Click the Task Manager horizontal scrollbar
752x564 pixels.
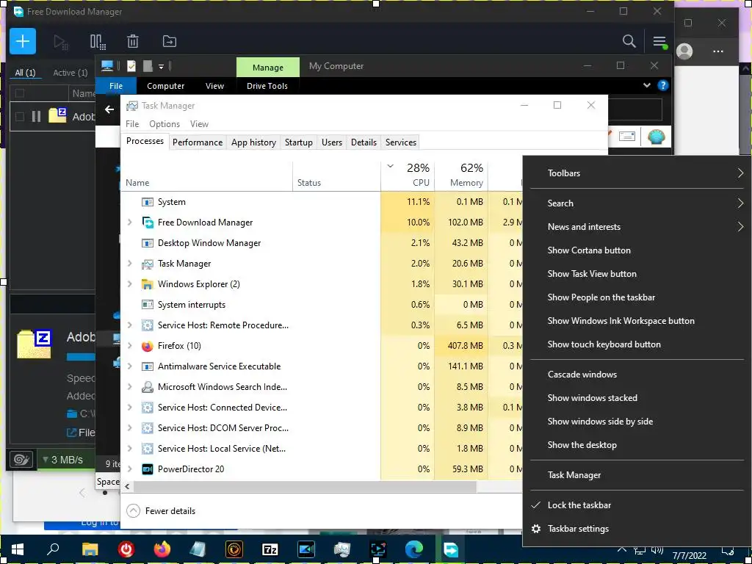coord(305,487)
